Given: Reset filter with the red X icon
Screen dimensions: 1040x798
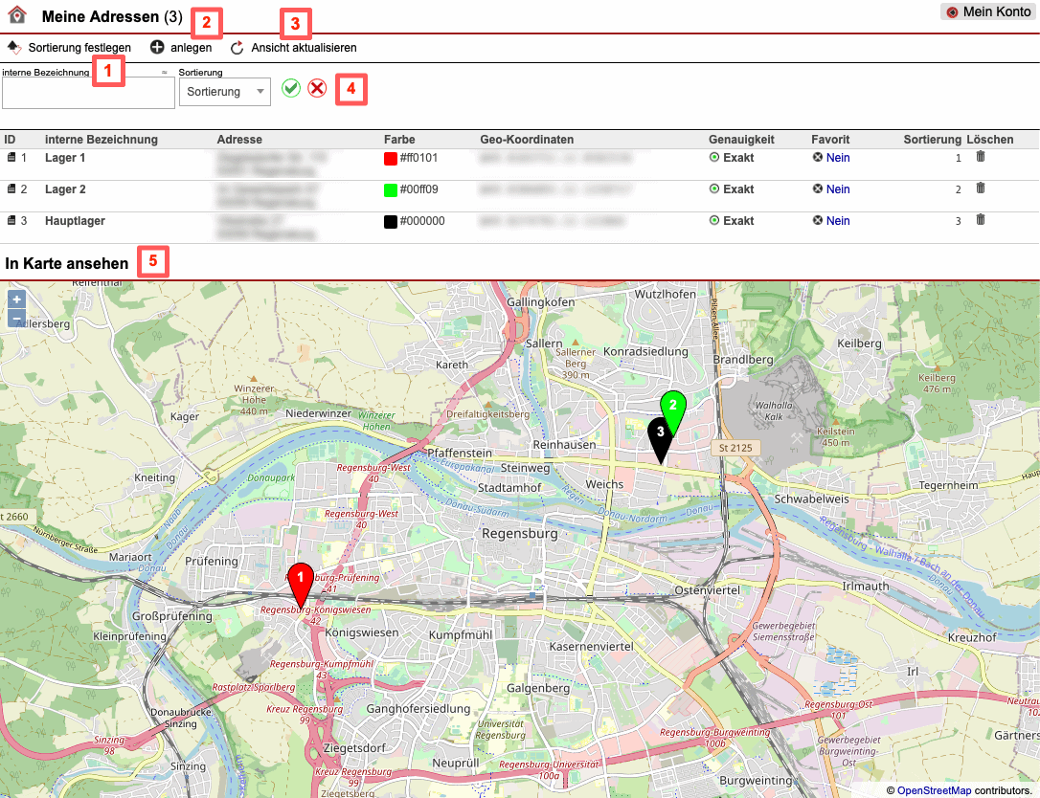Looking at the screenshot, I should [x=317, y=89].
